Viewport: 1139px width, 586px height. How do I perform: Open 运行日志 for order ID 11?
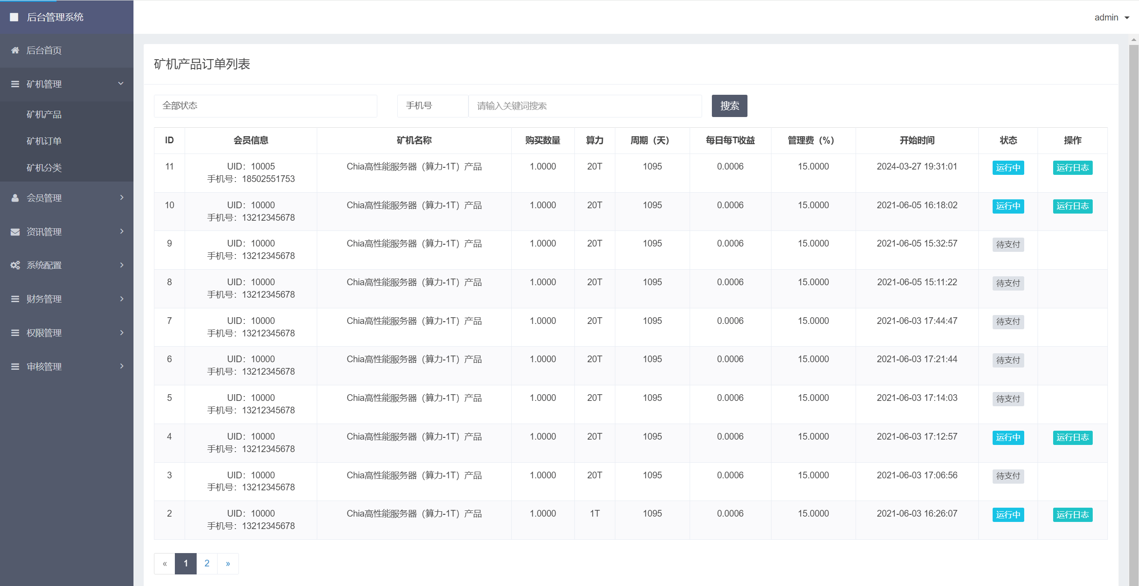point(1072,168)
